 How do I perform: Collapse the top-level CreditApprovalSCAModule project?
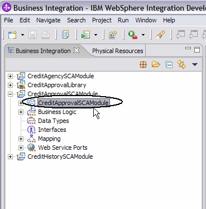tap(10, 94)
